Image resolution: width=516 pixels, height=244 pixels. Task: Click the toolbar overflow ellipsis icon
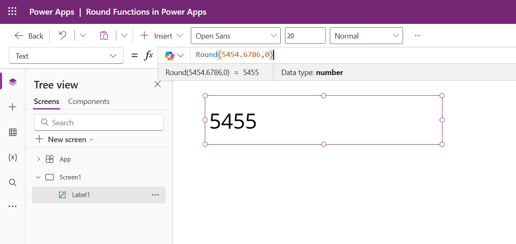417,36
